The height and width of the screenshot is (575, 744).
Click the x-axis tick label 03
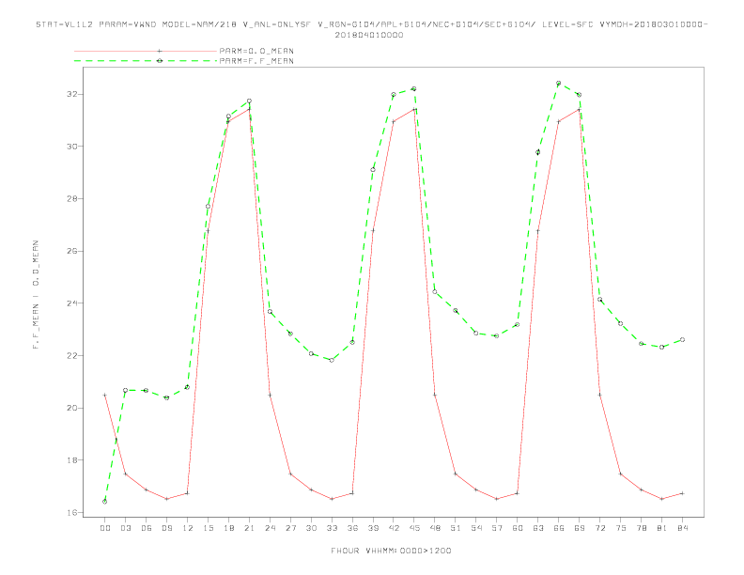[125, 528]
